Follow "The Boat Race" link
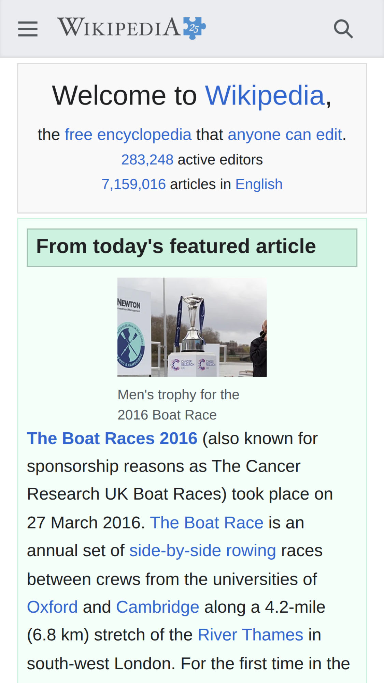384x683 pixels. 207,522
